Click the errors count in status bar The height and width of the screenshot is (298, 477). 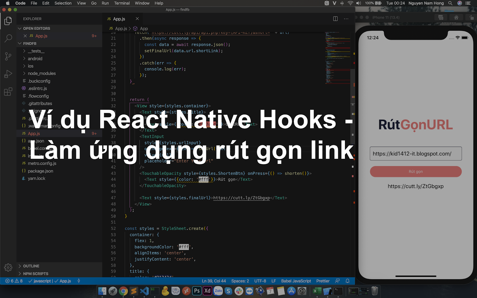point(10,281)
